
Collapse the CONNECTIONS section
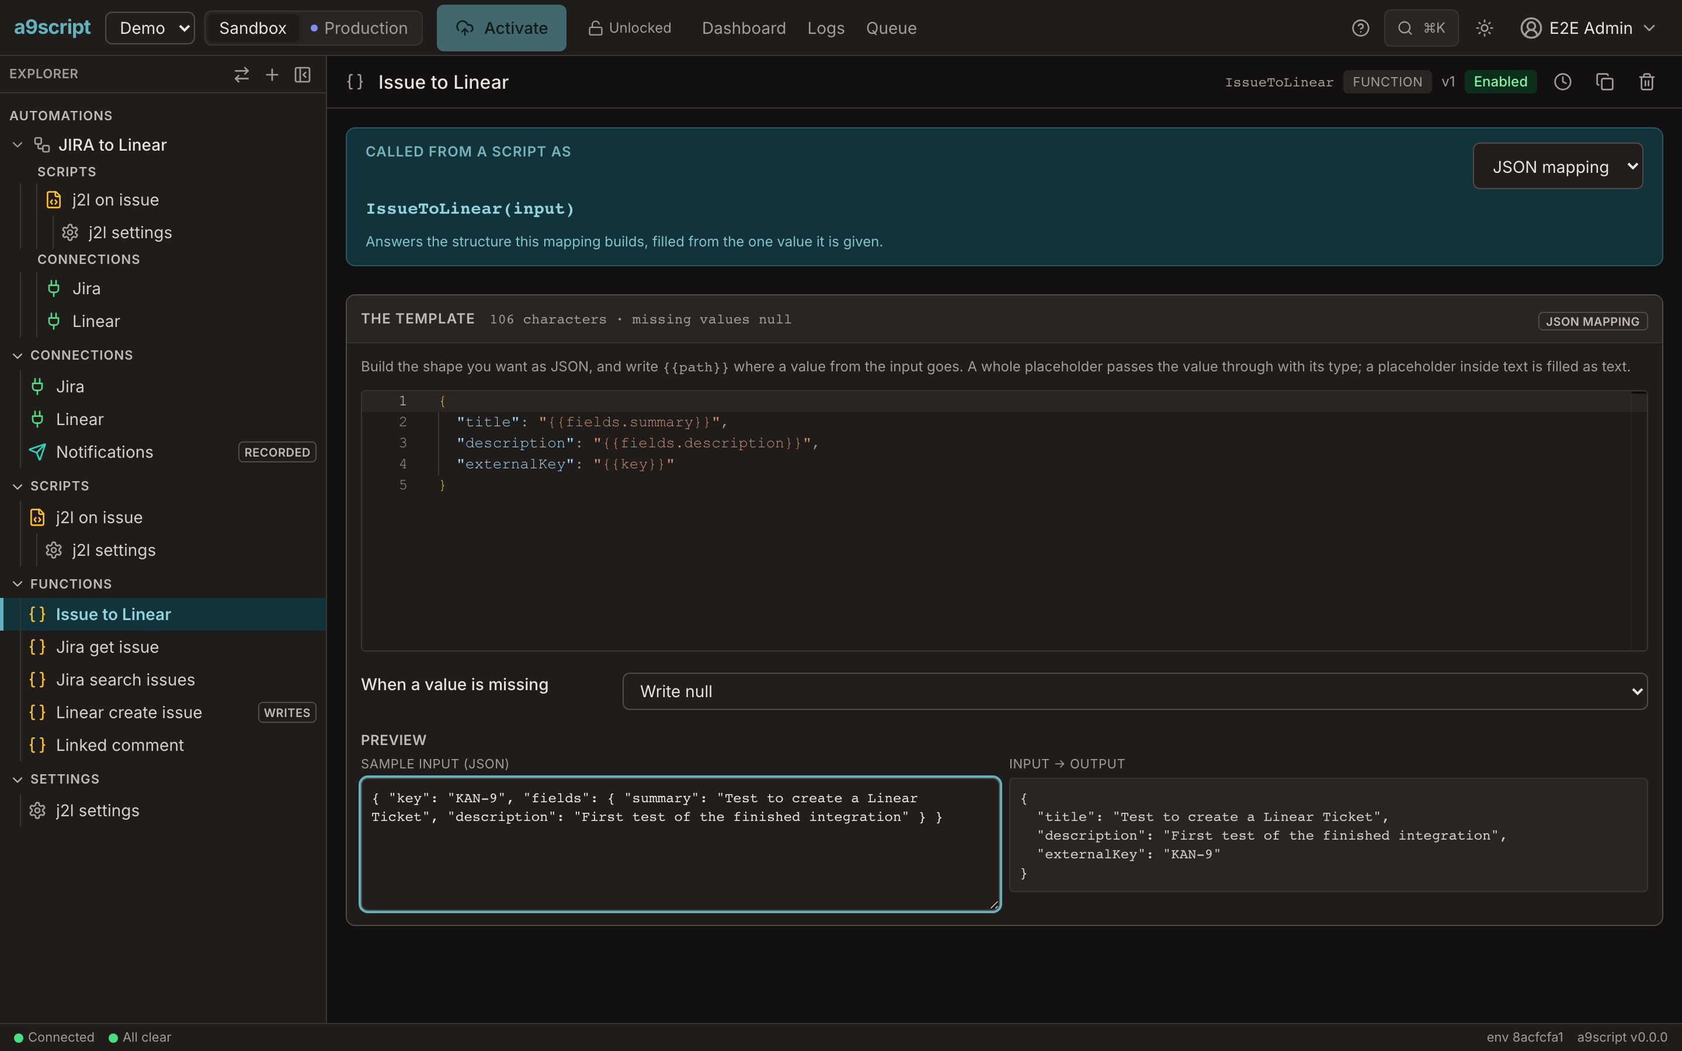pos(18,355)
